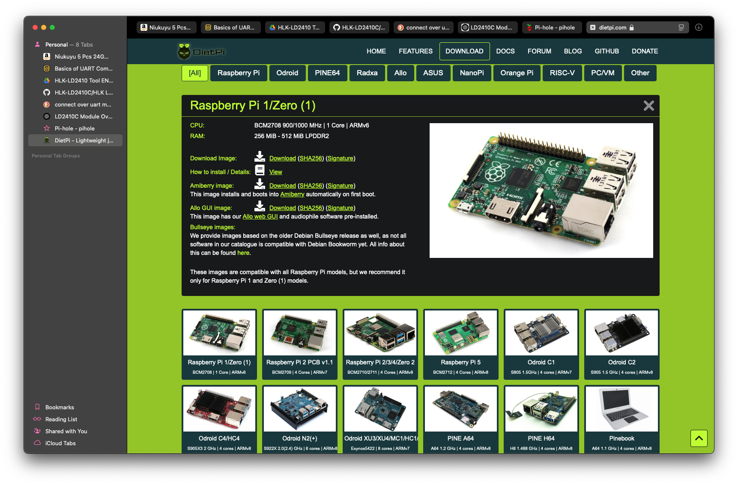Switch to HLK-LD2410 Tool Drive tab
This screenshot has width=738, height=485.
click(x=295, y=27)
